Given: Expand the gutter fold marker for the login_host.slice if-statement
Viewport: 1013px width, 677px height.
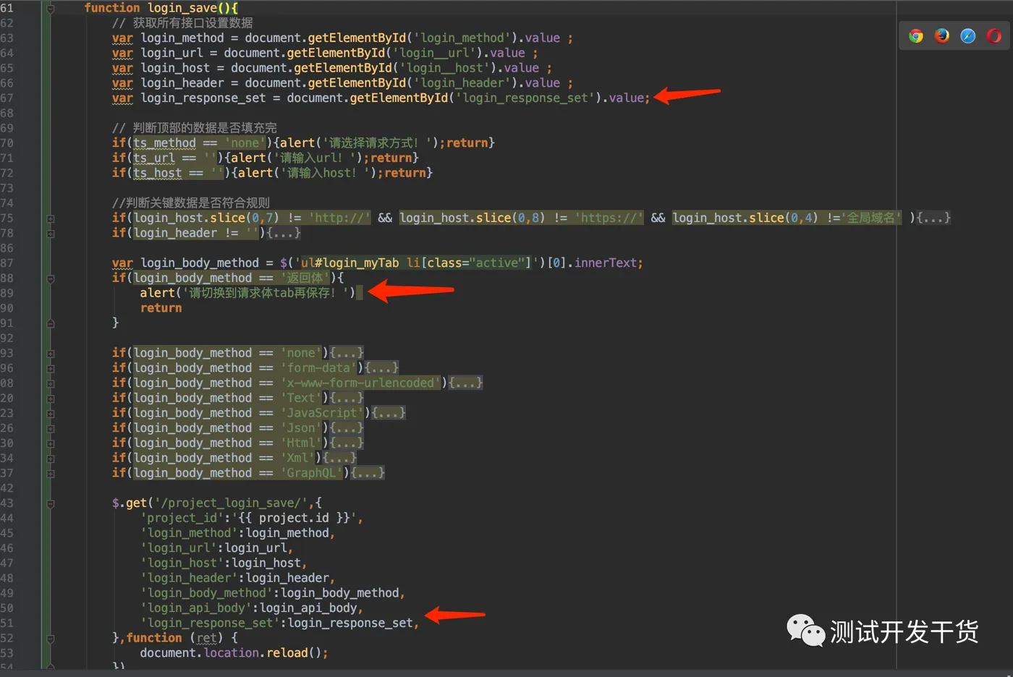Looking at the screenshot, I should click(51, 218).
